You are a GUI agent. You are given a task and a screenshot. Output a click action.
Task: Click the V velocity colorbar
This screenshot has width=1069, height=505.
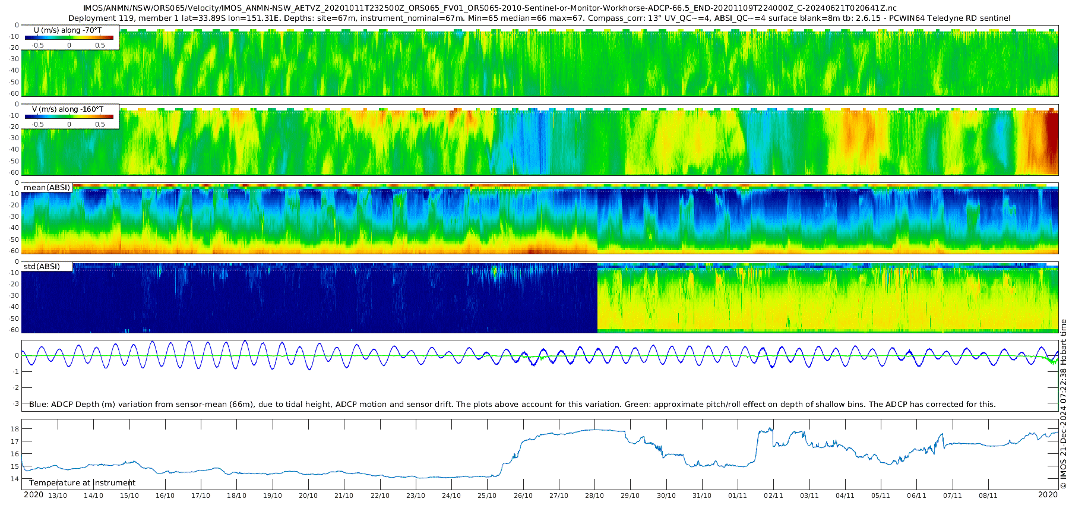pos(69,117)
